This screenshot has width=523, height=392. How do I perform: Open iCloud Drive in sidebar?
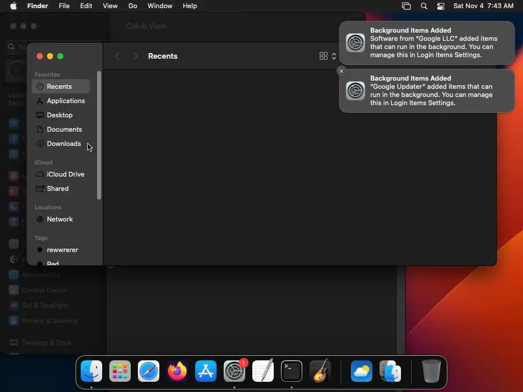pos(61,175)
